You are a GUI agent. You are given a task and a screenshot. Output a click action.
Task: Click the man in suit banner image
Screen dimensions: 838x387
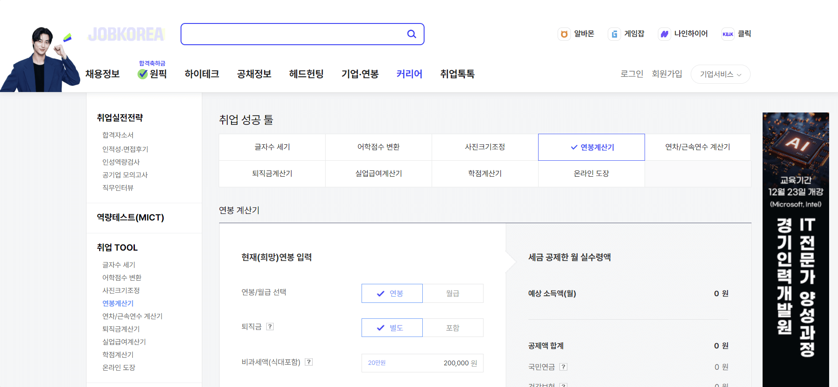pos(40,60)
